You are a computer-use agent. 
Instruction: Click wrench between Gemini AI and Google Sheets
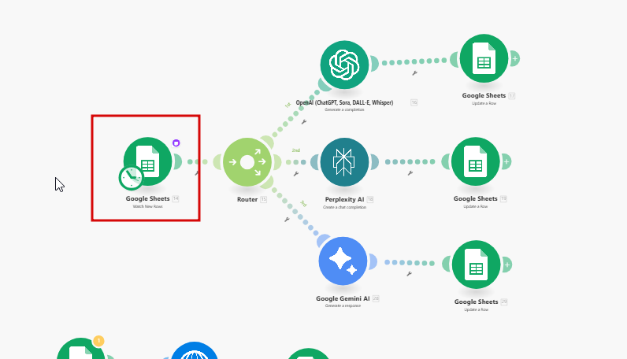point(409,274)
